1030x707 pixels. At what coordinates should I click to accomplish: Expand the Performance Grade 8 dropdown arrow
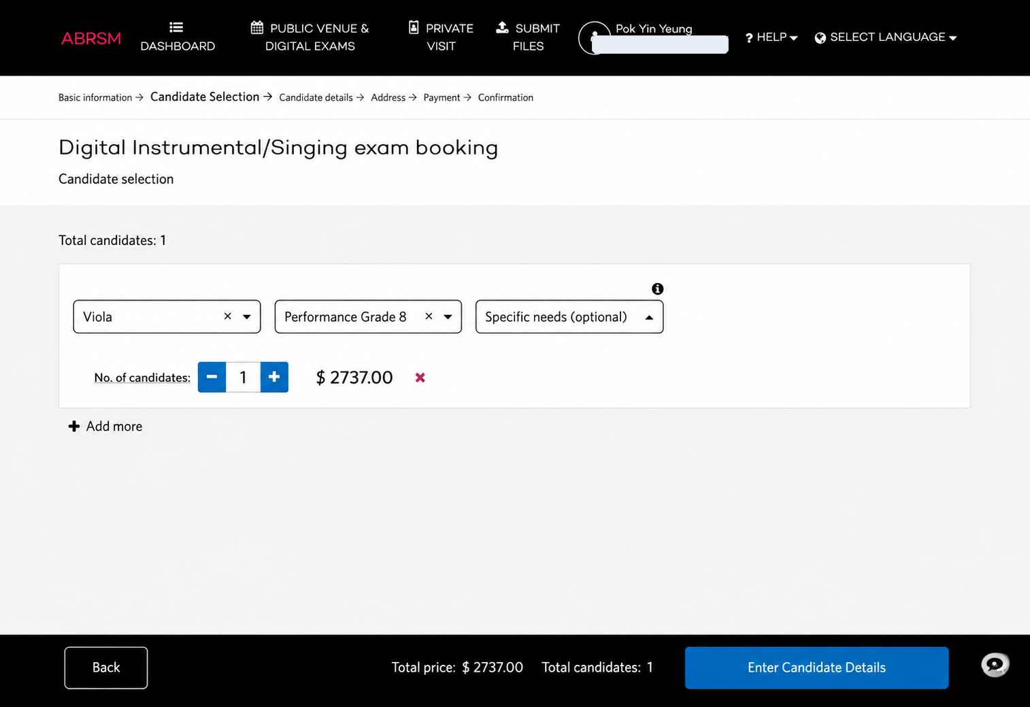[x=448, y=317]
